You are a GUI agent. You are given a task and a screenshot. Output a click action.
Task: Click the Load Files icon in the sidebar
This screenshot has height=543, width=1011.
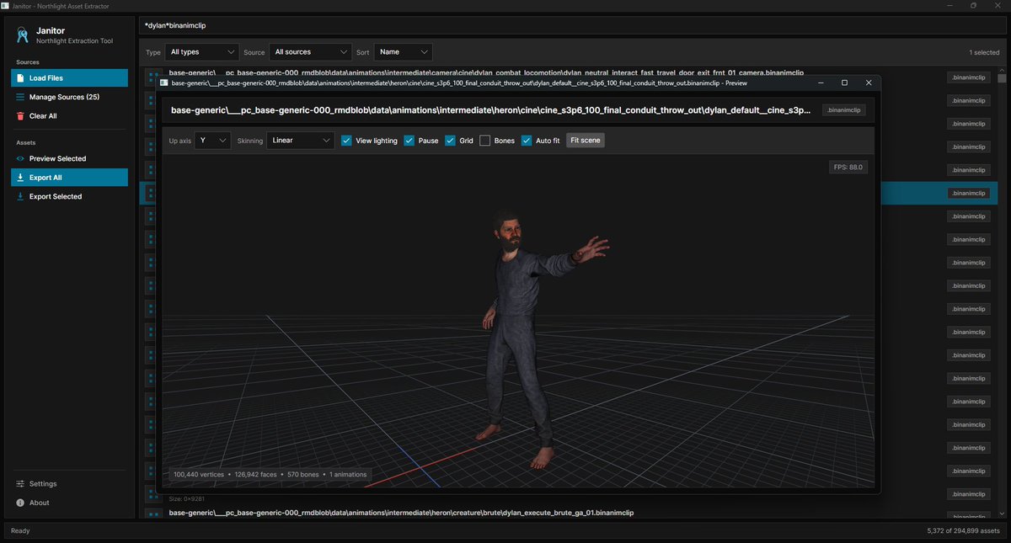[x=20, y=78]
